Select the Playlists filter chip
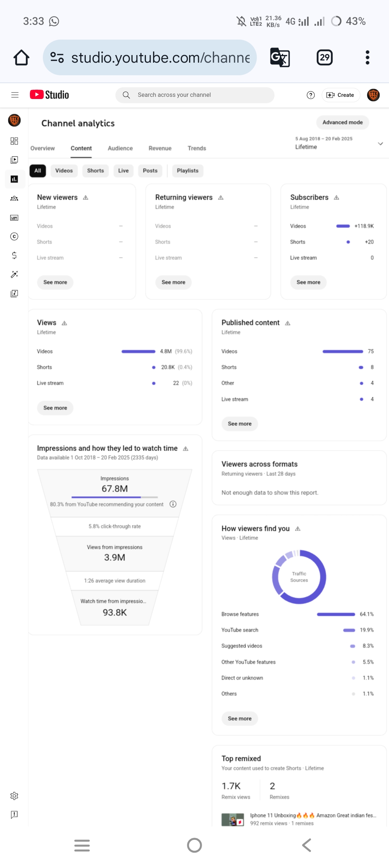The width and height of the screenshot is (389, 864). (x=188, y=171)
